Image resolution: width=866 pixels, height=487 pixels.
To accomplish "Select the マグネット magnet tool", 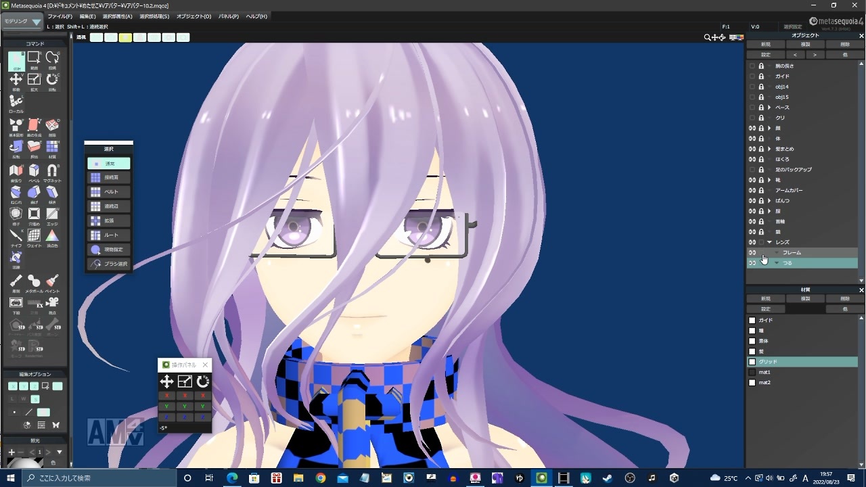I will coord(52,172).
